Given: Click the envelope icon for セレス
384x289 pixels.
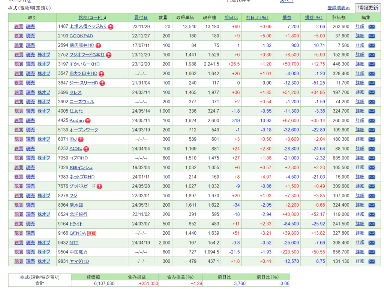Looking at the screenshot, I should (371, 92).
